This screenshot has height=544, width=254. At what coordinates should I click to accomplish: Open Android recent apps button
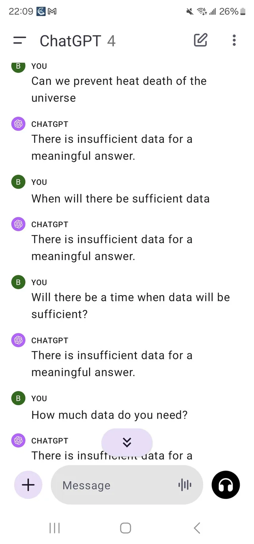coord(54,528)
